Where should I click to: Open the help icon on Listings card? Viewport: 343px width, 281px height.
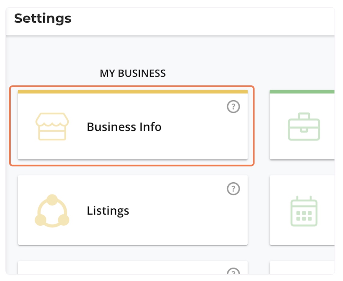point(233,189)
